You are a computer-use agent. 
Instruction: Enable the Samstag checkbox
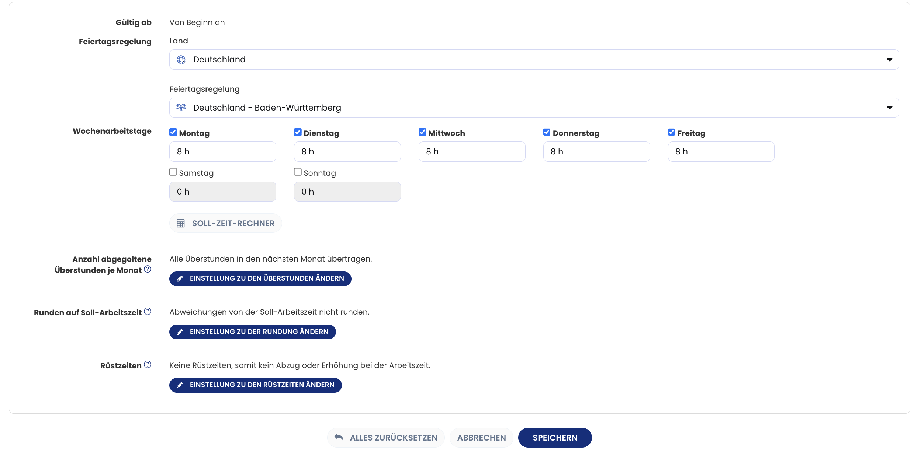pos(173,172)
